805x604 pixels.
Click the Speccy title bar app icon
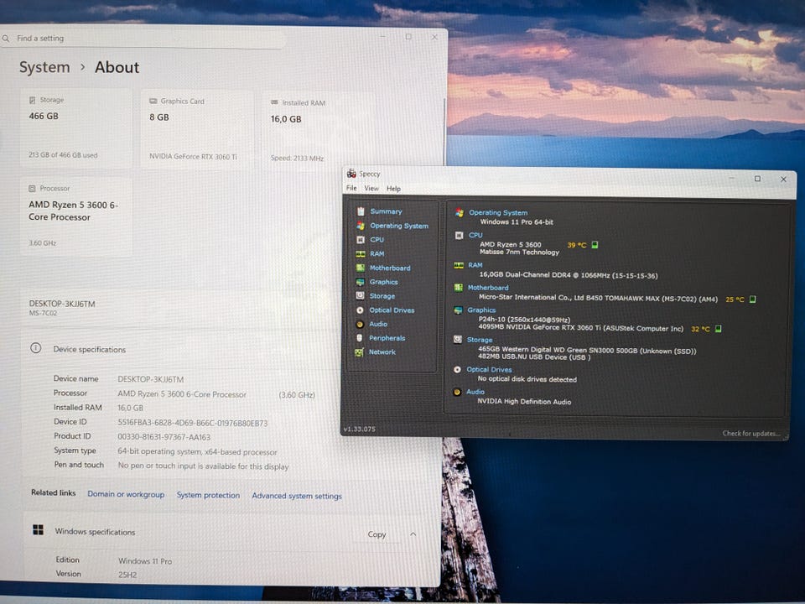click(x=351, y=174)
